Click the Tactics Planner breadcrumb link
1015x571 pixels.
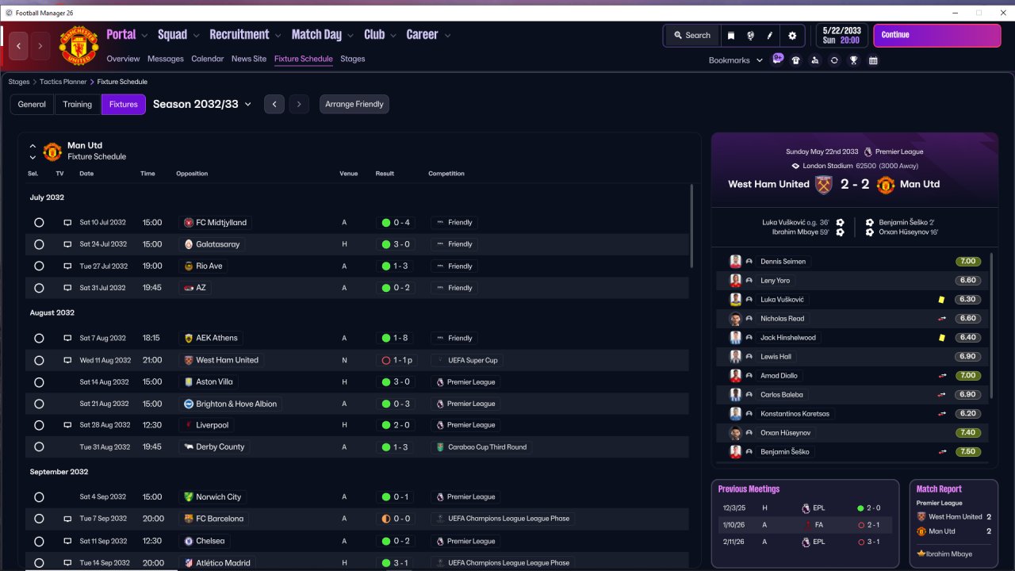click(64, 82)
